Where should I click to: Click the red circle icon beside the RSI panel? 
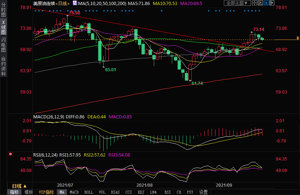point(10,154)
